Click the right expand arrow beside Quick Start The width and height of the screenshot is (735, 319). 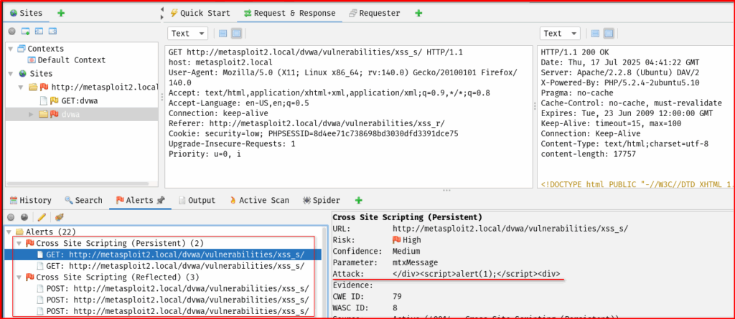(x=161, y=16)
